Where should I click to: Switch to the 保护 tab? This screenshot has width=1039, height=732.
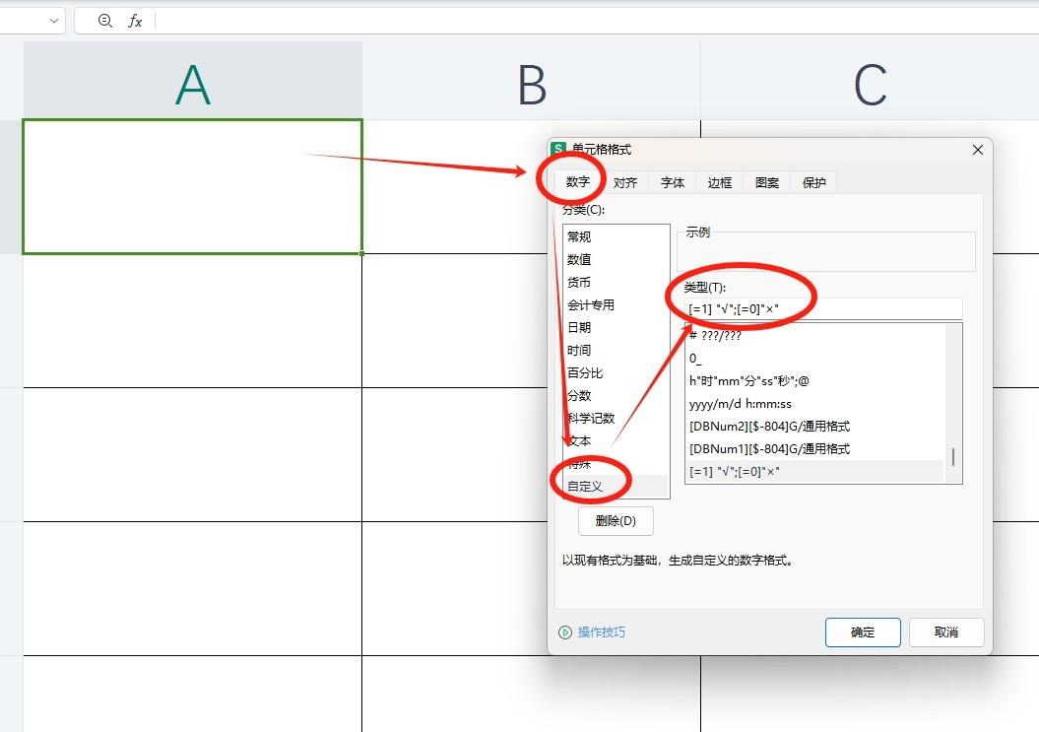(813, 182)
